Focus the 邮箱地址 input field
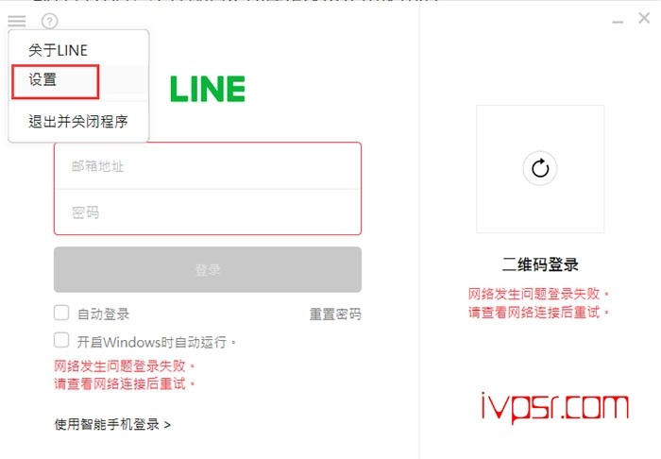 tap(208, 166)
